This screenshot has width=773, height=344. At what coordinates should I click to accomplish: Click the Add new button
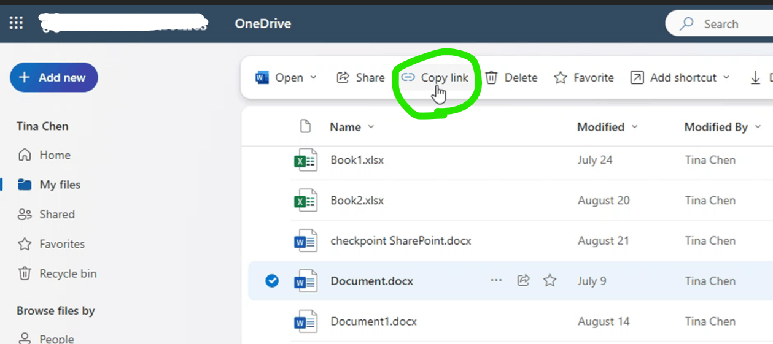[53, 77]
